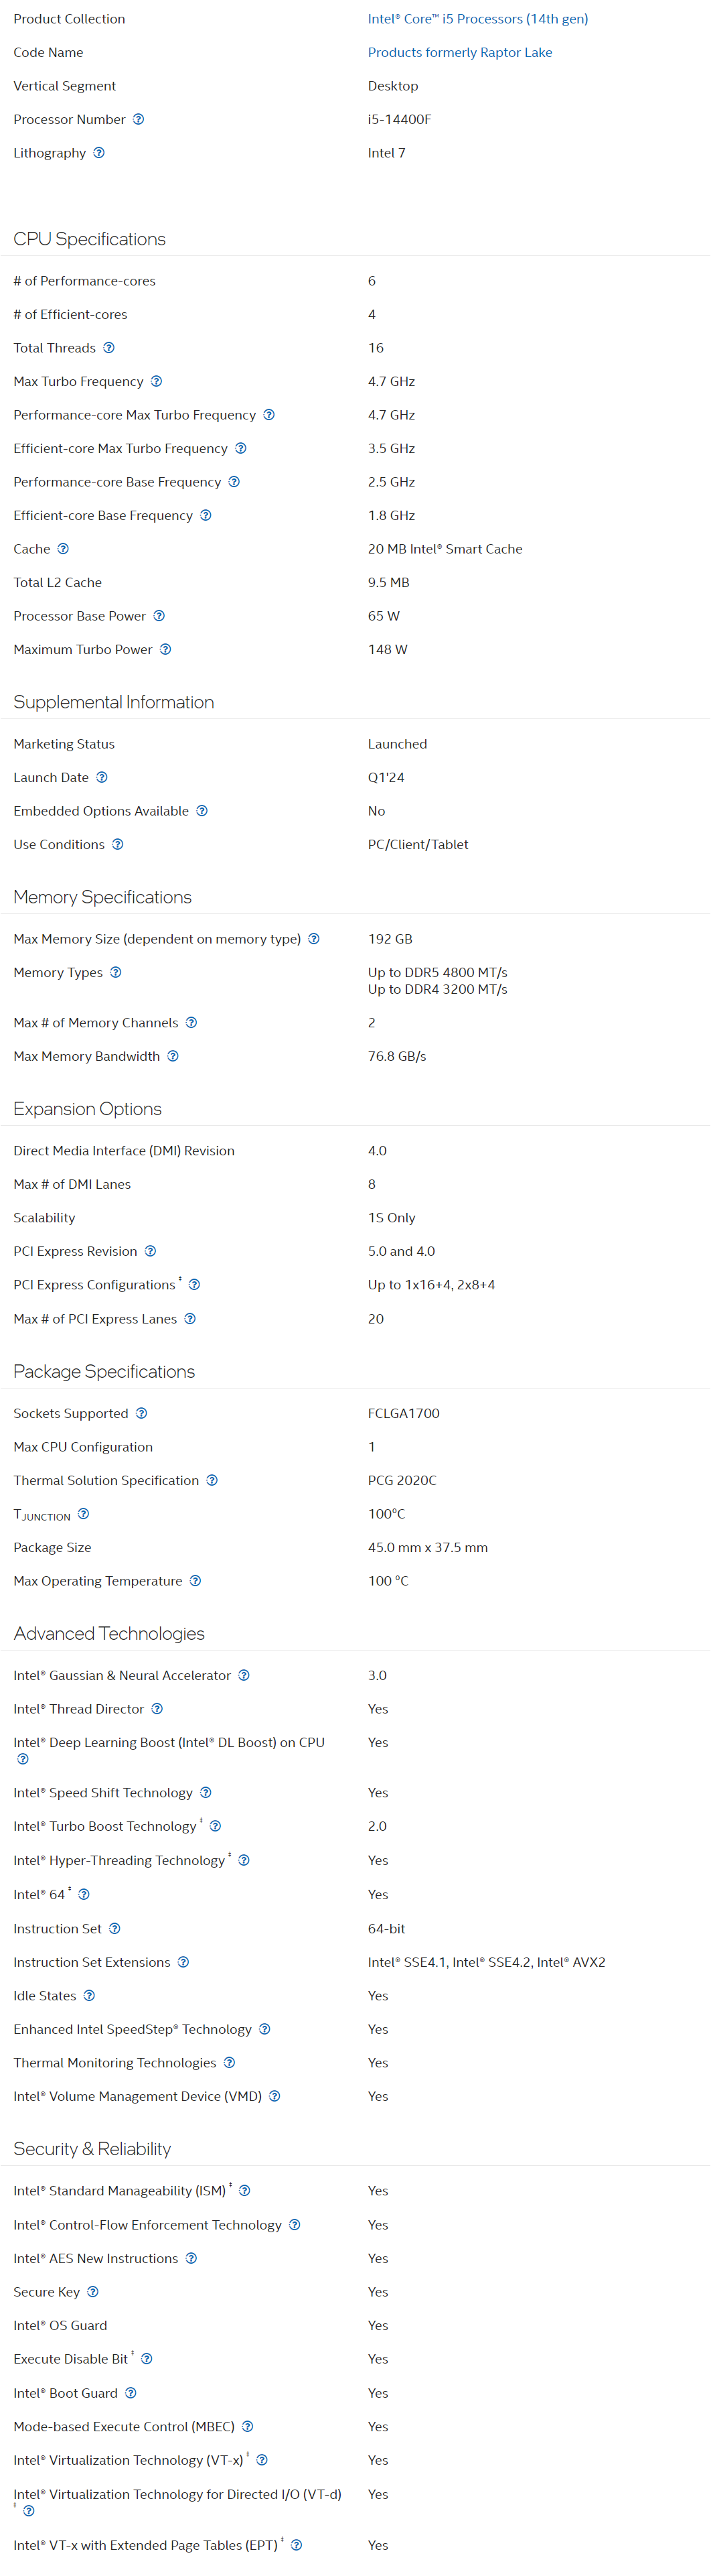Open Products formerly Raptor Lake link
711x2576 pixels.
click(459, 52)
